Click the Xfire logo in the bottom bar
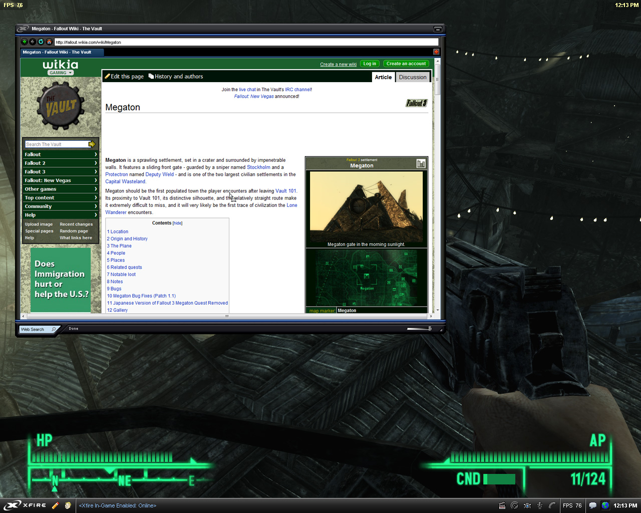Screen dimensions: 641x513 [x=26, y=505]
